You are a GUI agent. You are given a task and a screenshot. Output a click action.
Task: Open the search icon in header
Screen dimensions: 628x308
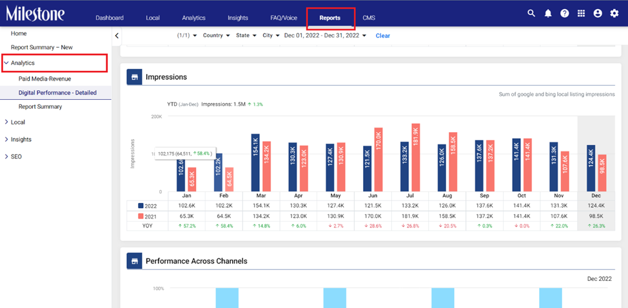click(531, 13)
